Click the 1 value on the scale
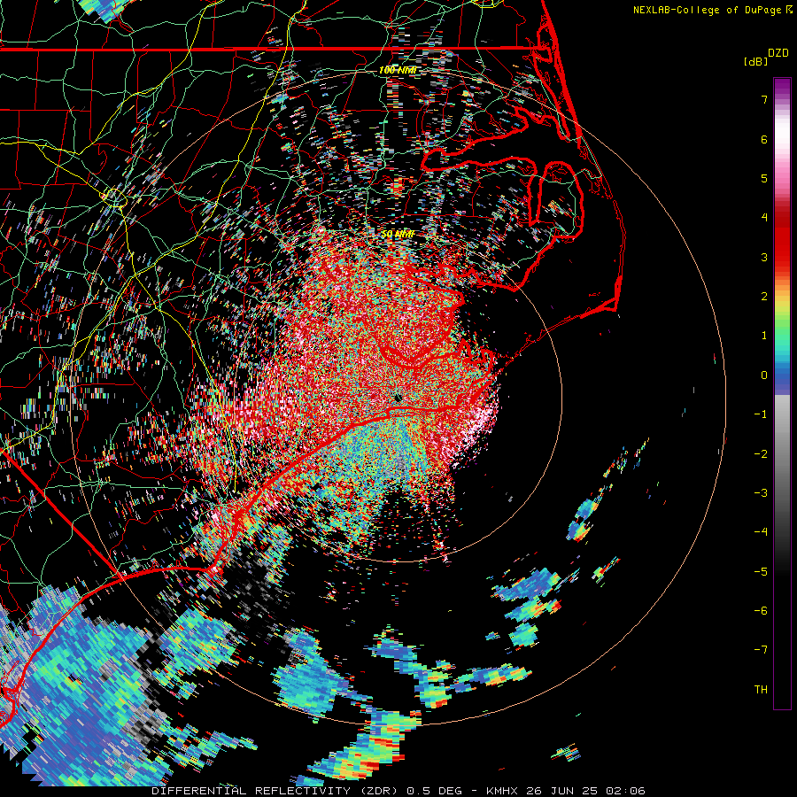Viewport: 797px width, 797px height. (764, 336)
